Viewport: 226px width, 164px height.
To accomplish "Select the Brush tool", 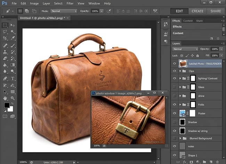I will (13, 46).
